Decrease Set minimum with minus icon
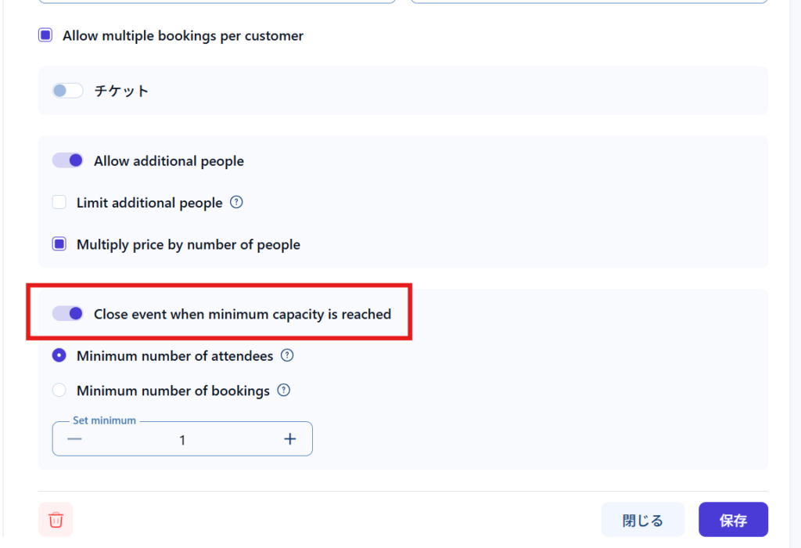Viewport: 801px width, 548px height. [74, 439]
